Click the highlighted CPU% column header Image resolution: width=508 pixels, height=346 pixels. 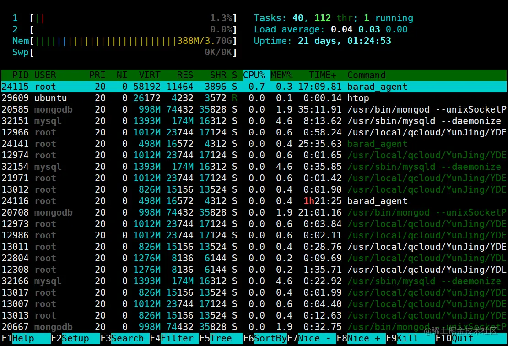pos(256,75)
